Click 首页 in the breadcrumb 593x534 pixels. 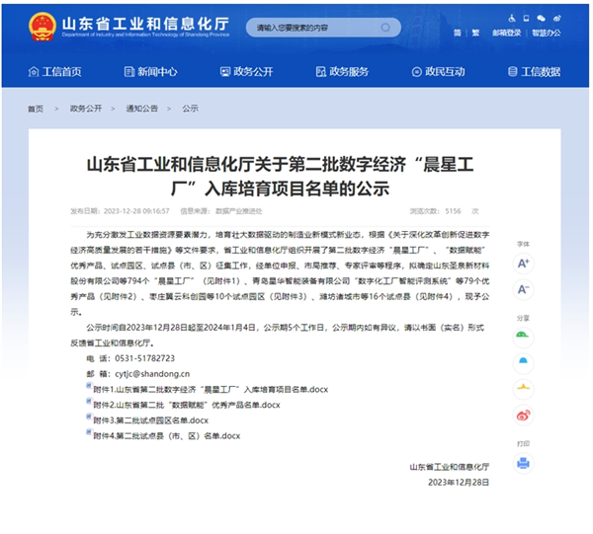[x=36, y=109]
